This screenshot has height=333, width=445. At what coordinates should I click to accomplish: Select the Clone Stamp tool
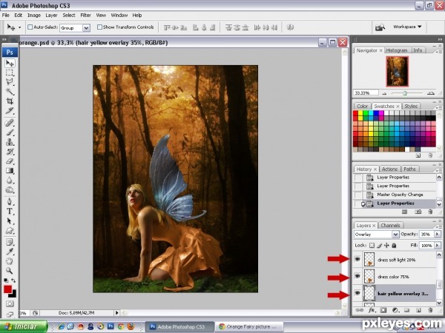tap(10, 141)
